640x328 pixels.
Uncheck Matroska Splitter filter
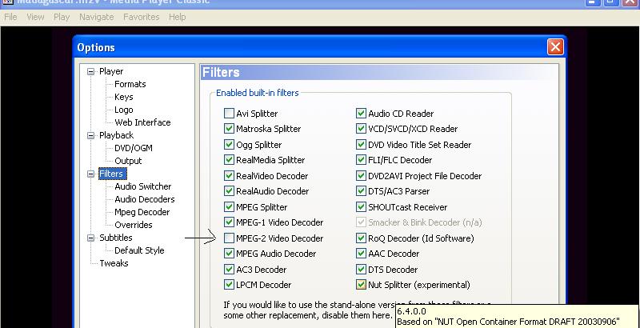pyautogui.click(x=229, y=129)
